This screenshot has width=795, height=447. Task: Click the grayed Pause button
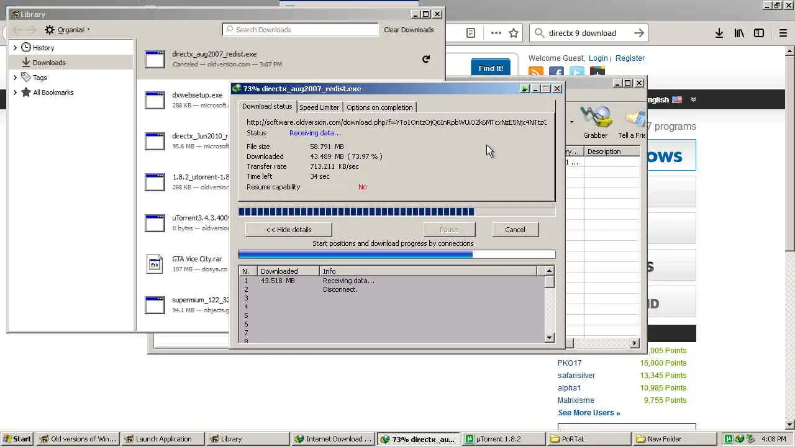pyautogui.click(x=448, y=230)
